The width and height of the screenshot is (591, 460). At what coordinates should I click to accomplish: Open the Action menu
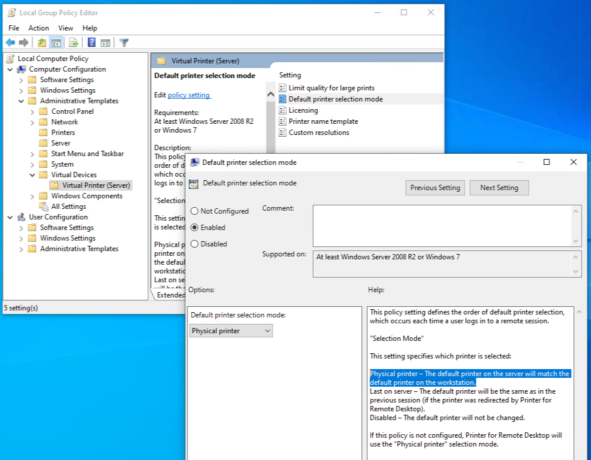(39, 28)
